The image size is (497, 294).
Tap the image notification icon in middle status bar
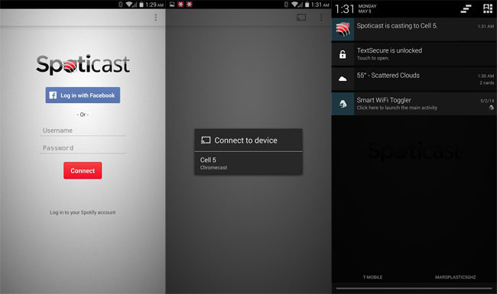tap(172, 5)
